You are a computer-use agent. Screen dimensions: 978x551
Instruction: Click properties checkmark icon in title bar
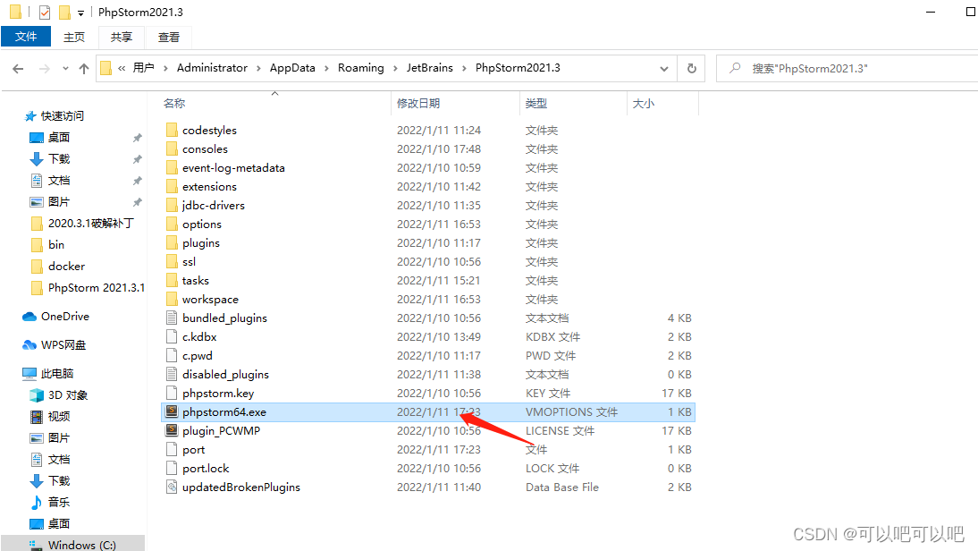tap(45, 12)
